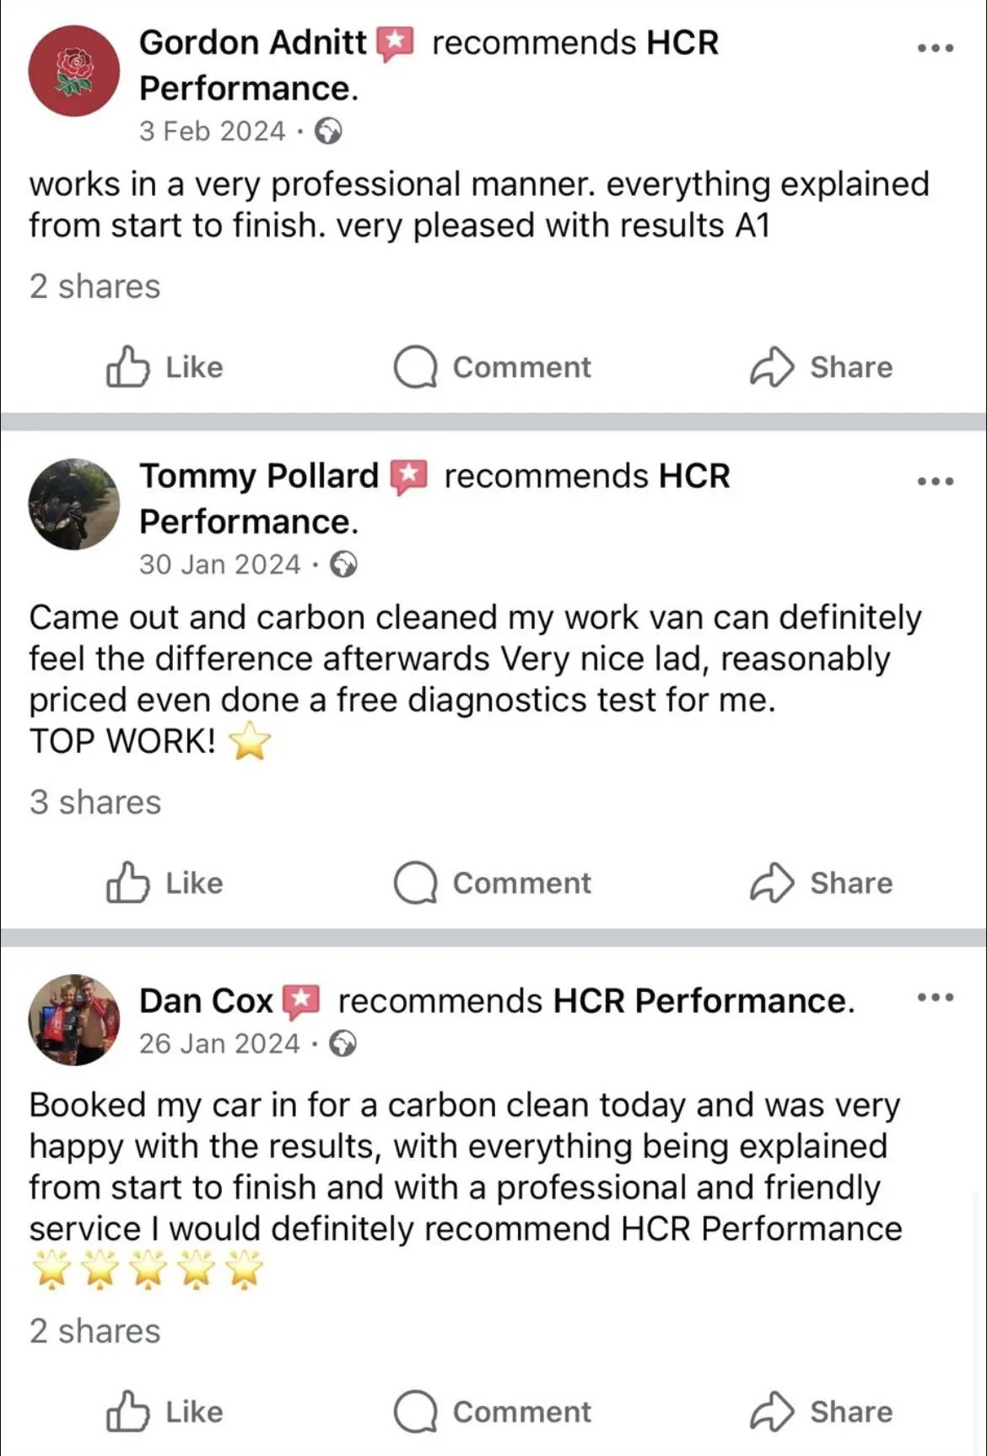Comment on Dan Cox's recommendation
This screenshot has width=987, height=1456.
[x=493, y=1412]
